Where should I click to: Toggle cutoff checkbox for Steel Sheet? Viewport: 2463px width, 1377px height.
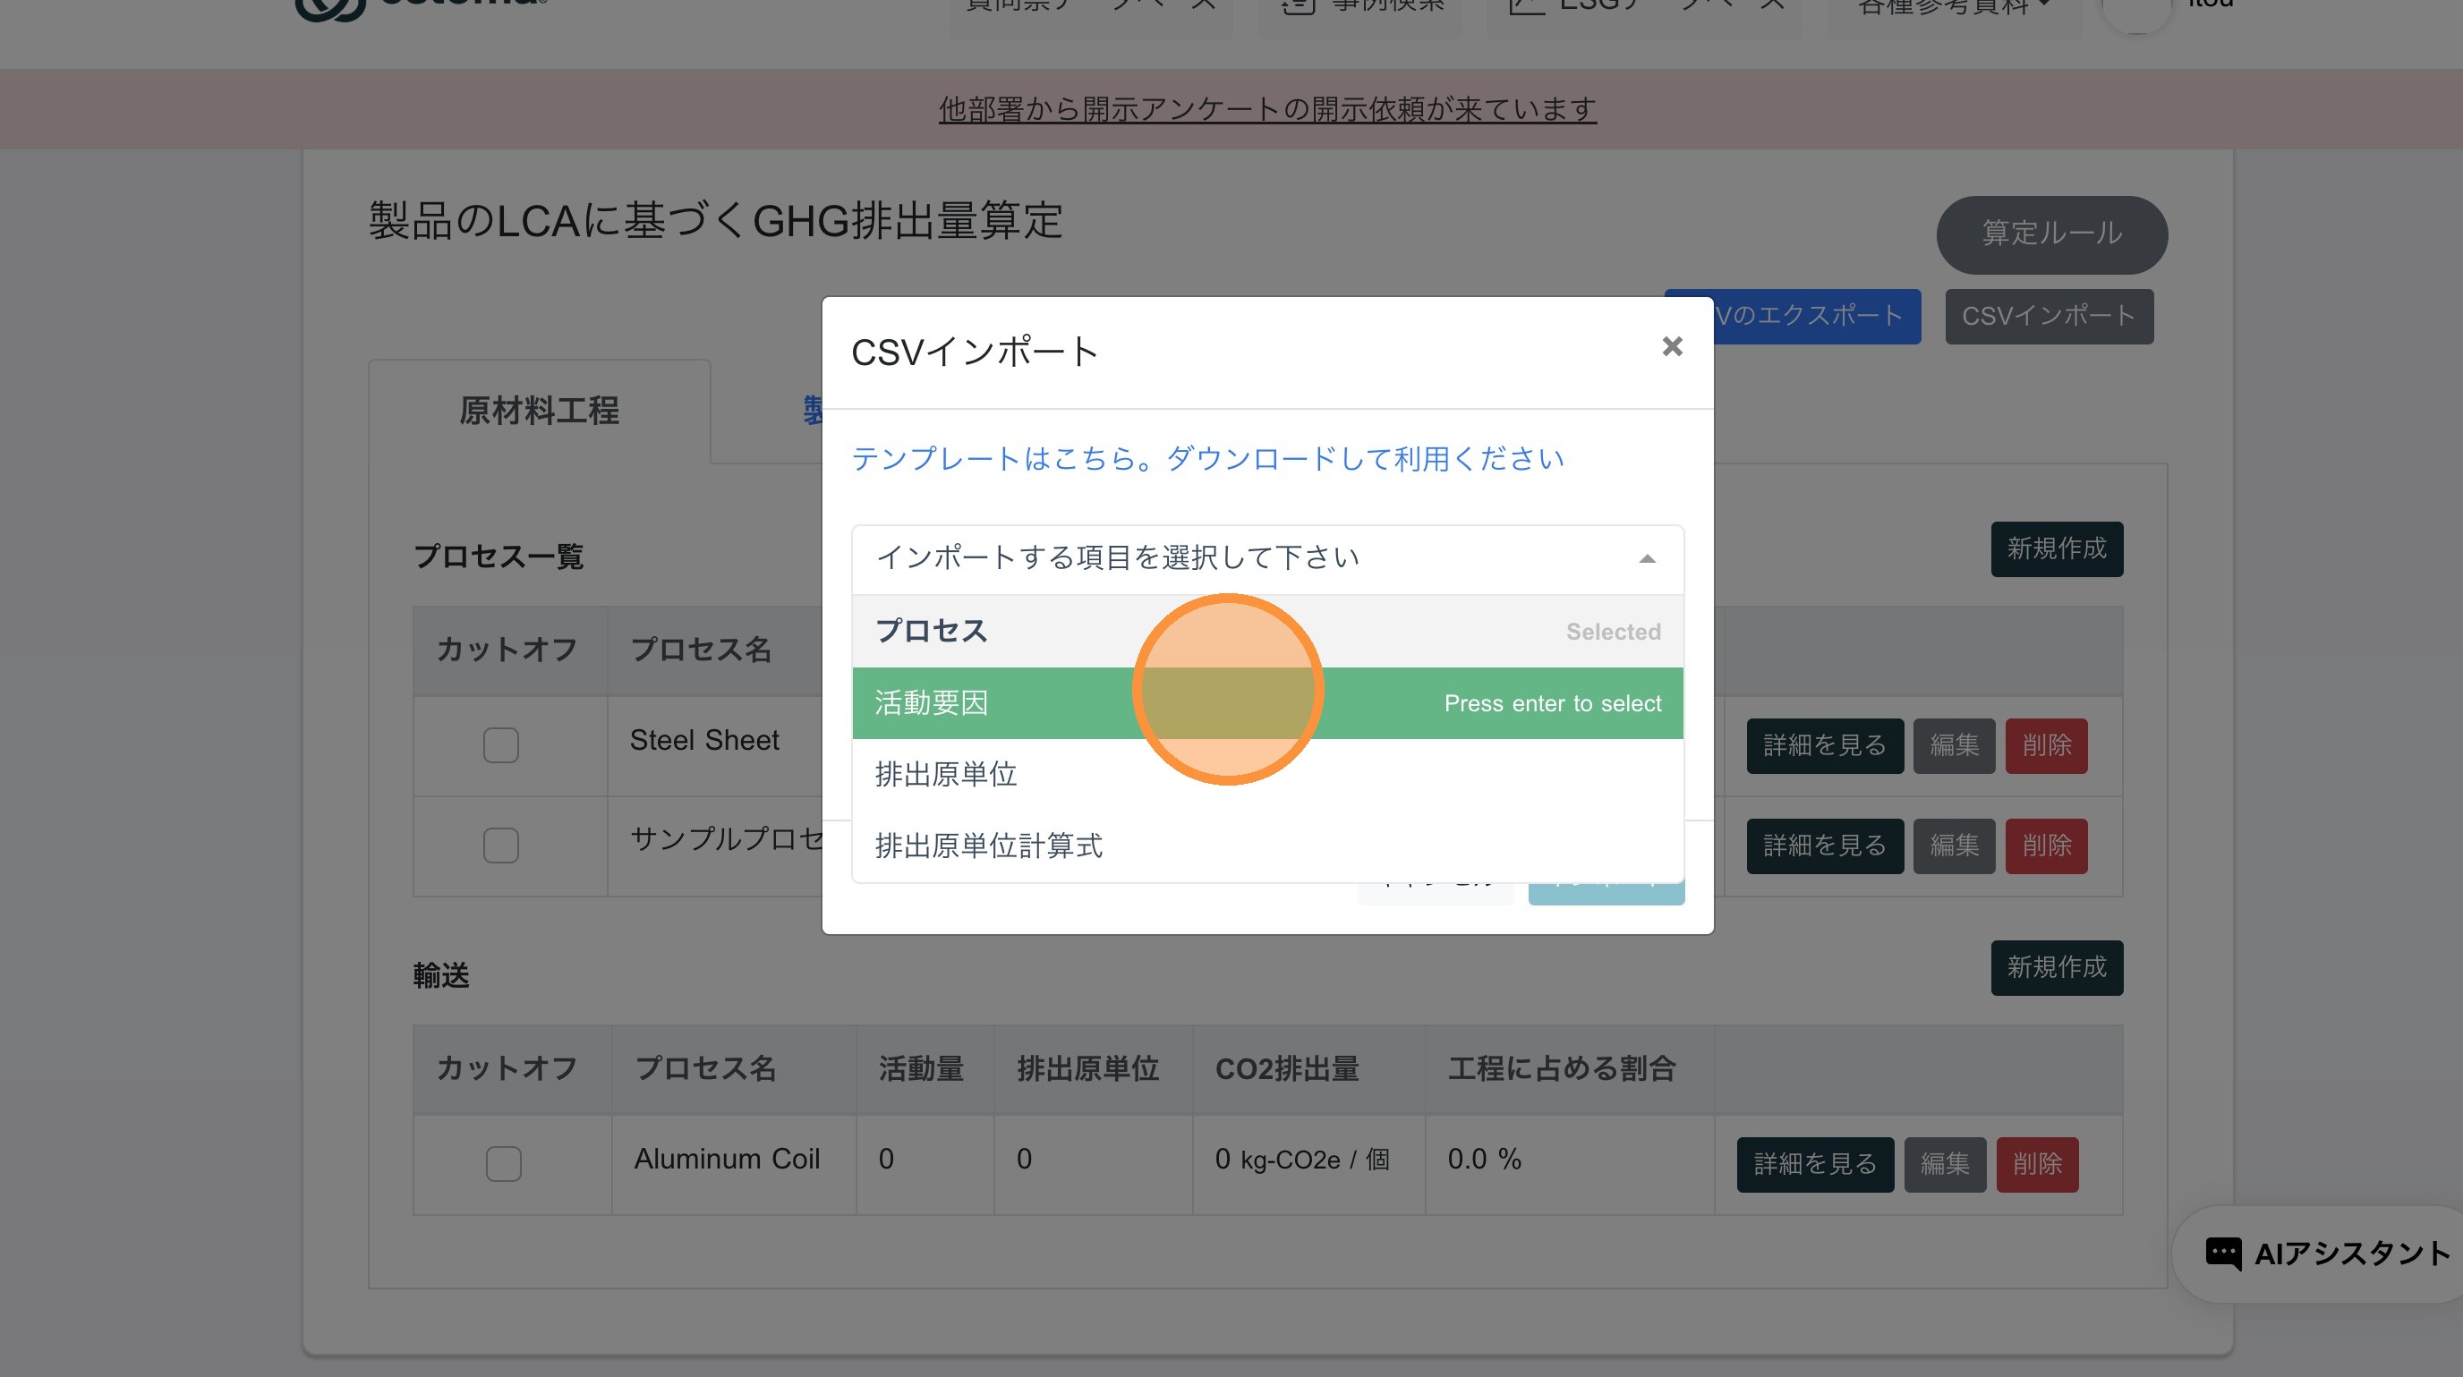pos(500,745)
